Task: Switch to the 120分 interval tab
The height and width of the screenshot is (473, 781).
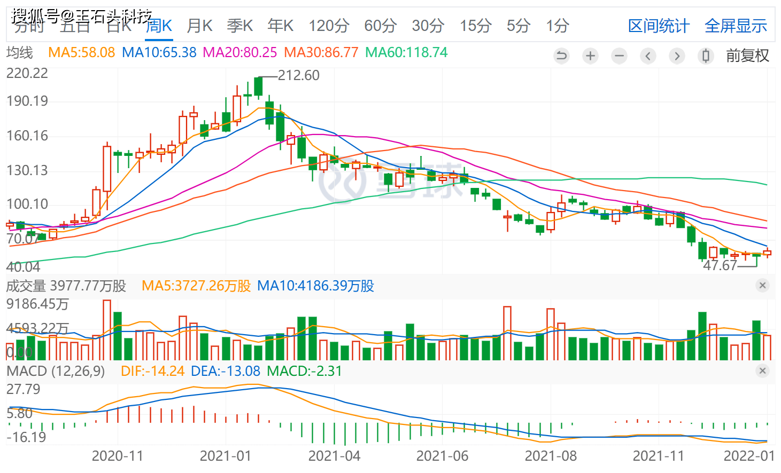Action: point(329,26)
